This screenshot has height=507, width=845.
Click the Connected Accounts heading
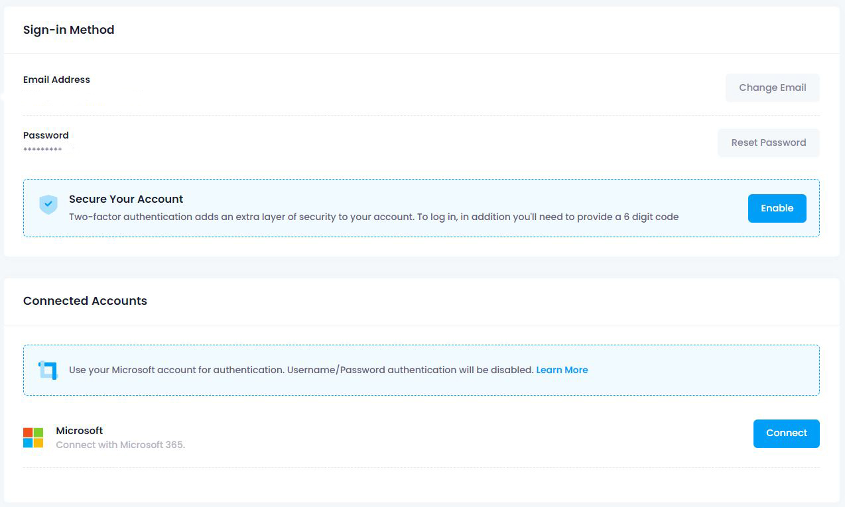pos(85,301)
